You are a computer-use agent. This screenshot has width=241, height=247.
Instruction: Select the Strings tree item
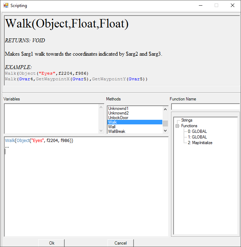[x=187, y=120]
